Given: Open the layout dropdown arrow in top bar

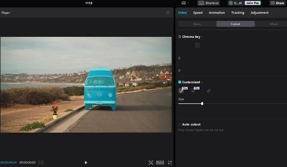Looking at the screenshot, I should tap(188, 3).
